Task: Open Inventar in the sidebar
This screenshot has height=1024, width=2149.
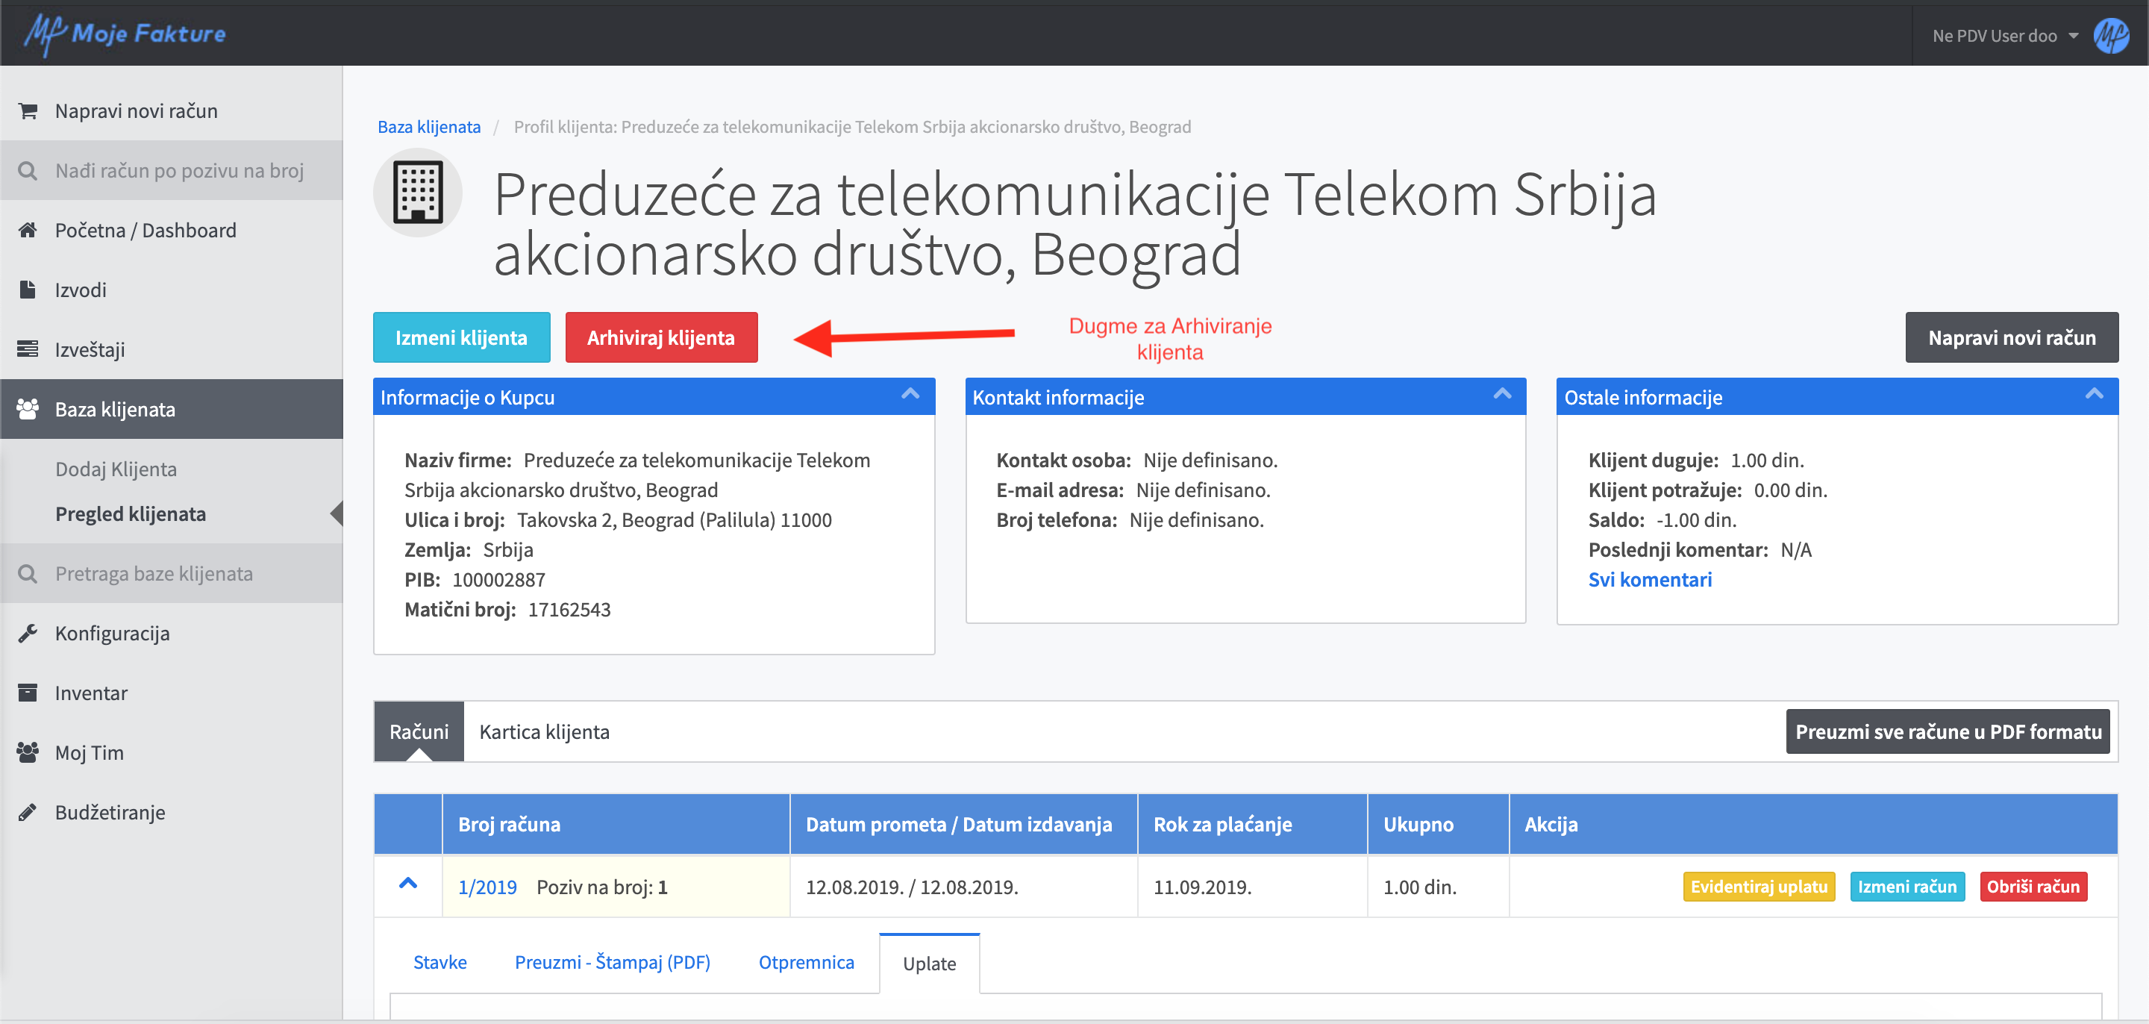Action: point(171,693)
